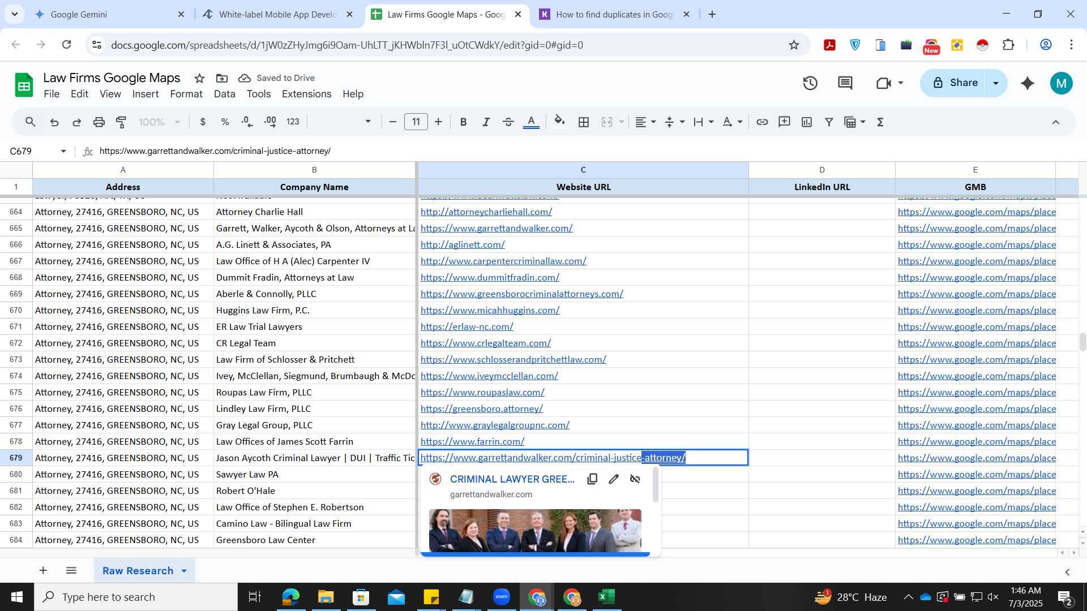This screenshot has width=1087, height=611.
Task: Open the File menu
Action: [52, 94]
